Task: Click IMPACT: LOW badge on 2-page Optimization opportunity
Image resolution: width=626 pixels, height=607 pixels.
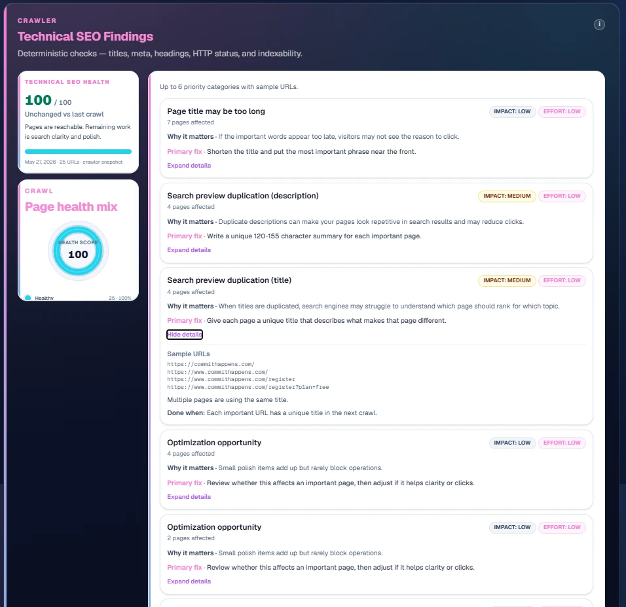Action: coord(512,528)
